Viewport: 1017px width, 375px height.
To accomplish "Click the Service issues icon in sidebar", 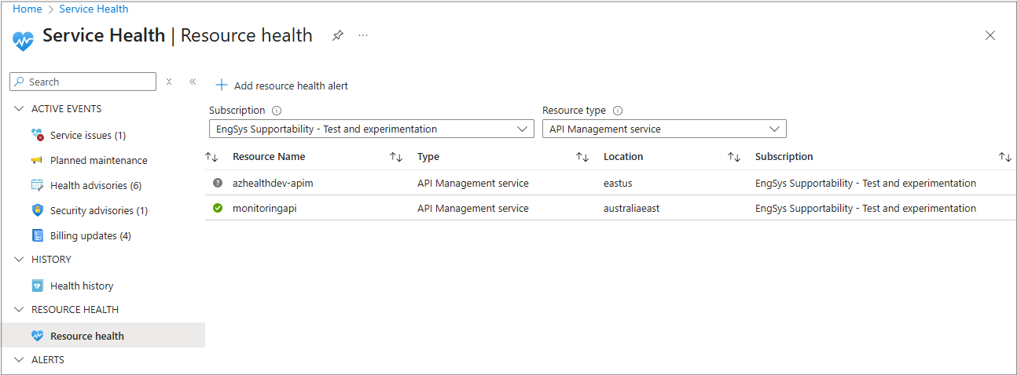I will point(37,135).
